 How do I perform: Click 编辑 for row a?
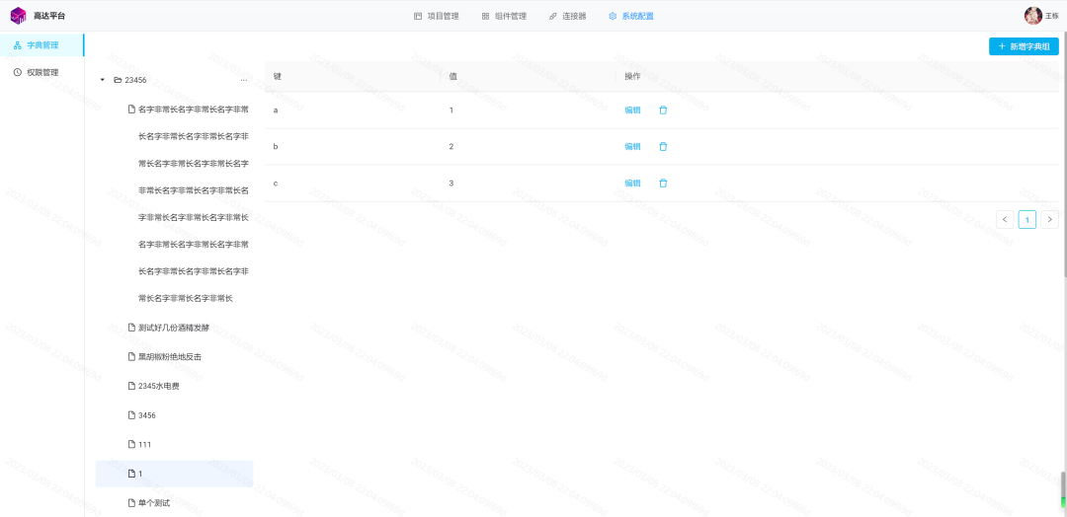point(633,111)
